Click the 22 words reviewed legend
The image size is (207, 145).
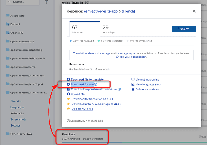82,41
